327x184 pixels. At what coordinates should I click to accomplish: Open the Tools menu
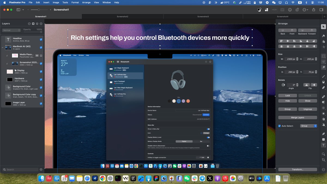coord(65,2)
